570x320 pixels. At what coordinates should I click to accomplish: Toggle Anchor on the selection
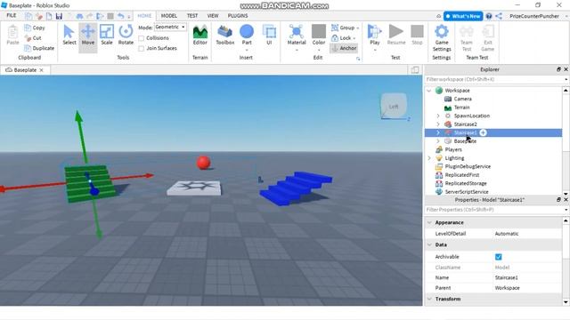[344, 48]
